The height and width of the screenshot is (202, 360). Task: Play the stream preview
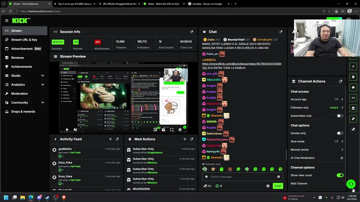(67, 130)
